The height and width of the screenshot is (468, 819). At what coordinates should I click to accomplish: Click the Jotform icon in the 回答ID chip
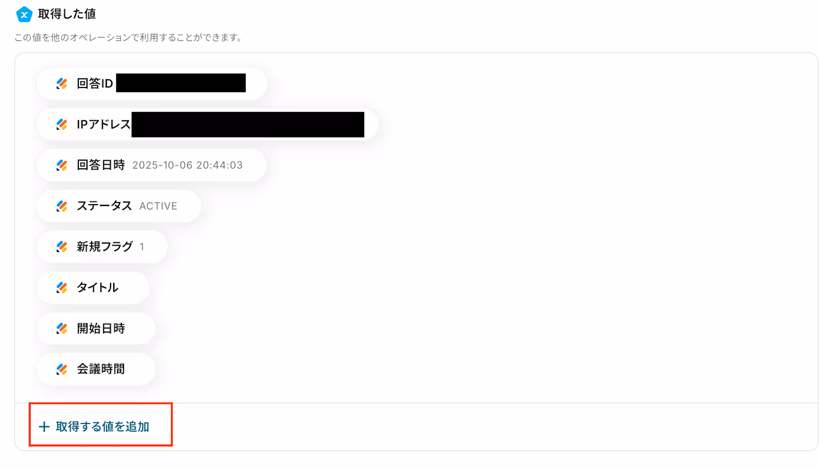(x=62, y=83)
